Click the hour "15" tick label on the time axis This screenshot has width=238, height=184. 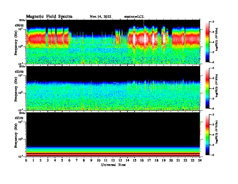click(x=135, y=160)
